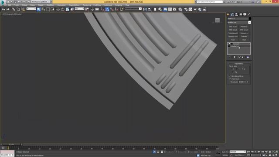This screenshot has width=279, height=157.
Task: Activate the Select and Rotate tool
Action: 63,9
